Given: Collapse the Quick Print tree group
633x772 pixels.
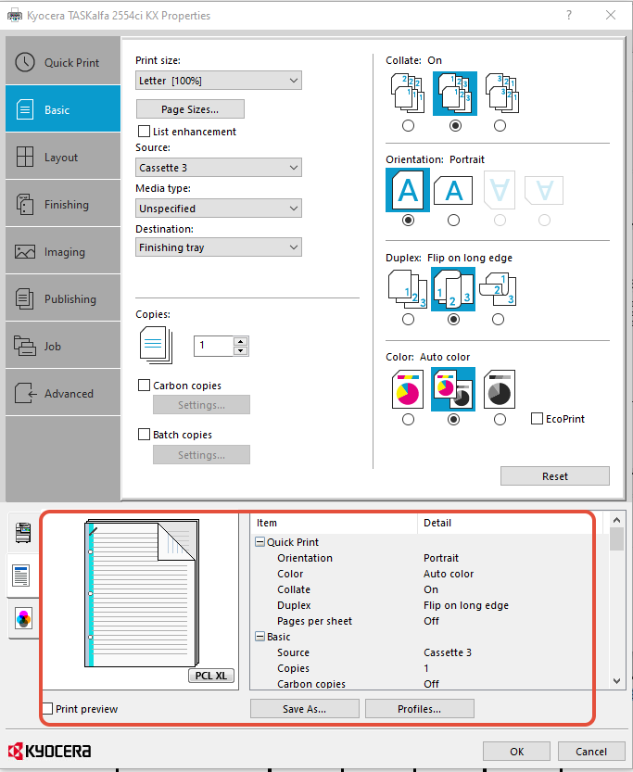Looking at the screenshot, I should (x=260, y=542).
